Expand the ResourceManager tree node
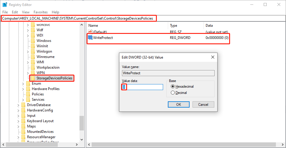The width and height of the screenshot is (286, 148). pos(18,137)
